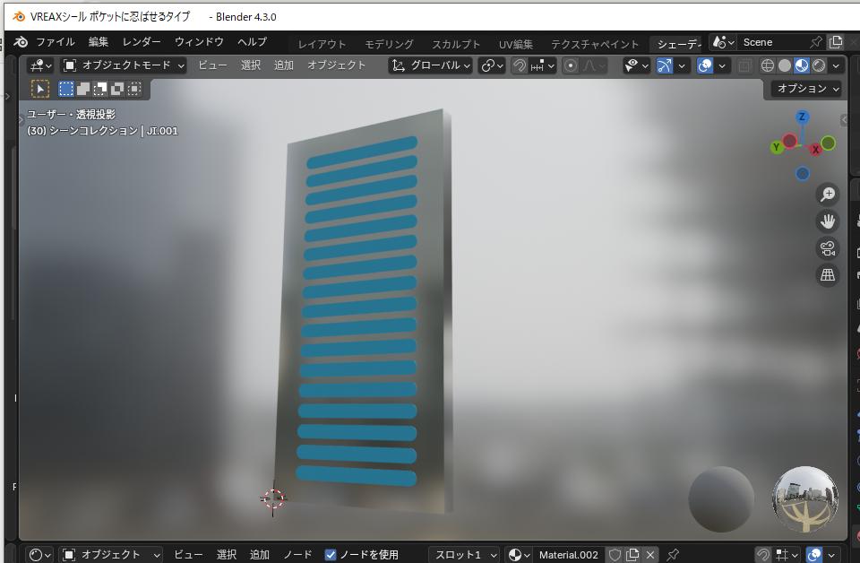Viewport: 860px width, 563px height.
Task: Open the グローバル transform orientation dropdown
Action: (431, 65)
